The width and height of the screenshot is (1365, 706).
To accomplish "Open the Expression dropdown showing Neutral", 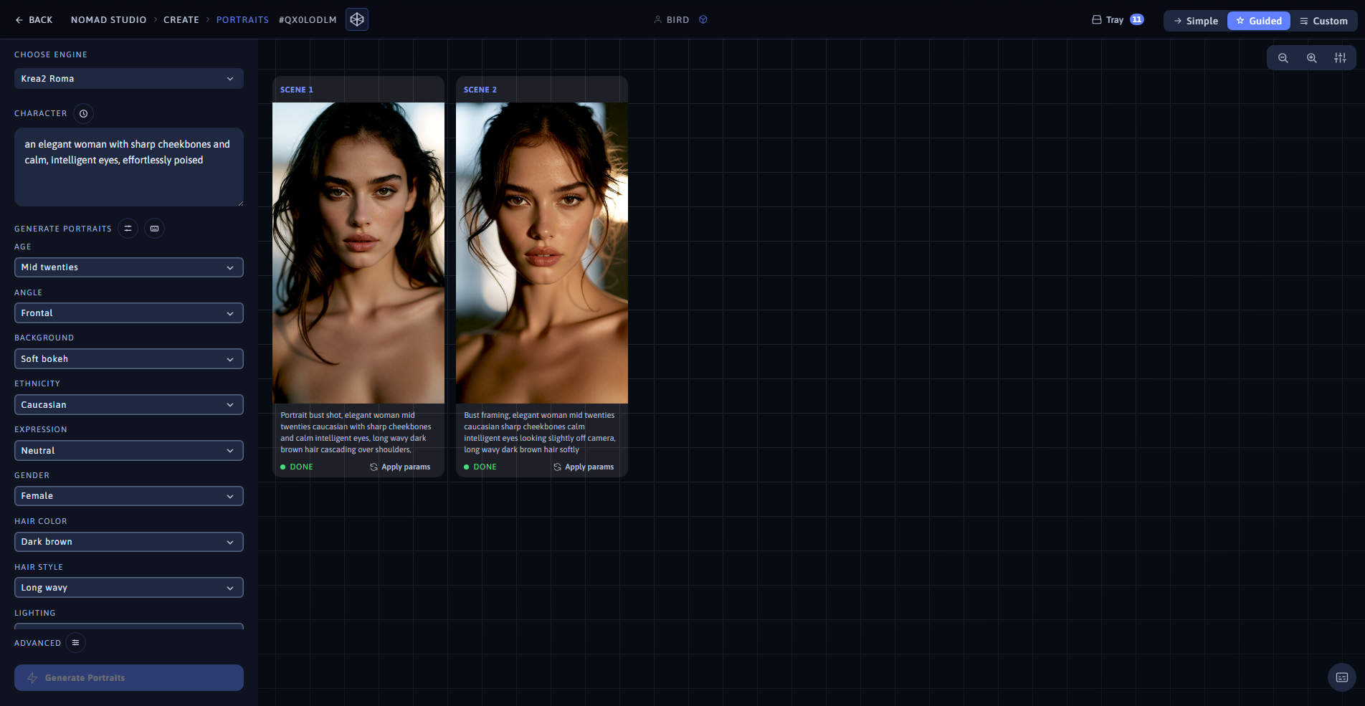I will pyautogui.click(x=129, y=451).
